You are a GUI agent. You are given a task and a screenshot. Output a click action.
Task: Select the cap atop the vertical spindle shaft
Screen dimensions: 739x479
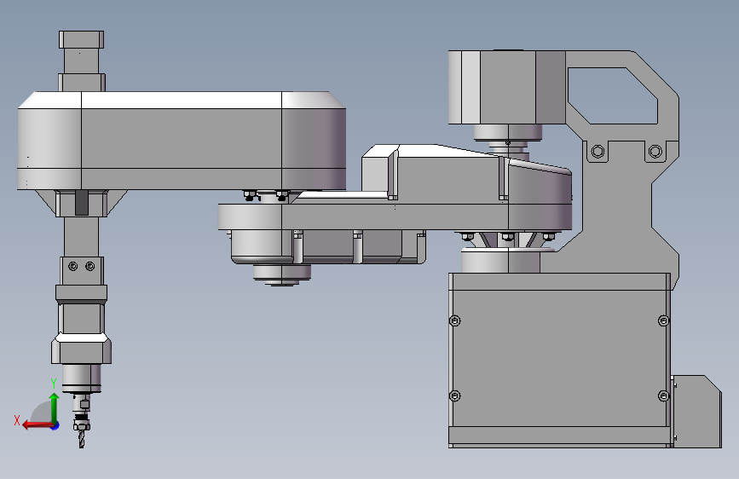coord(82,39)
